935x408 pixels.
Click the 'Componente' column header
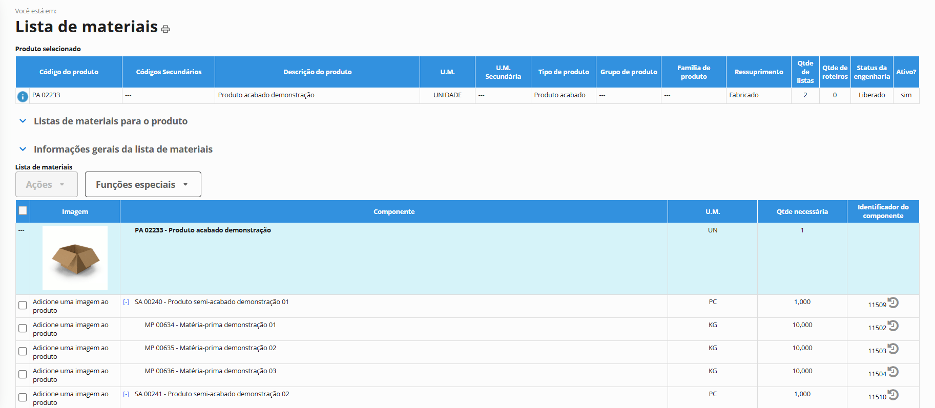coord(393,211)
